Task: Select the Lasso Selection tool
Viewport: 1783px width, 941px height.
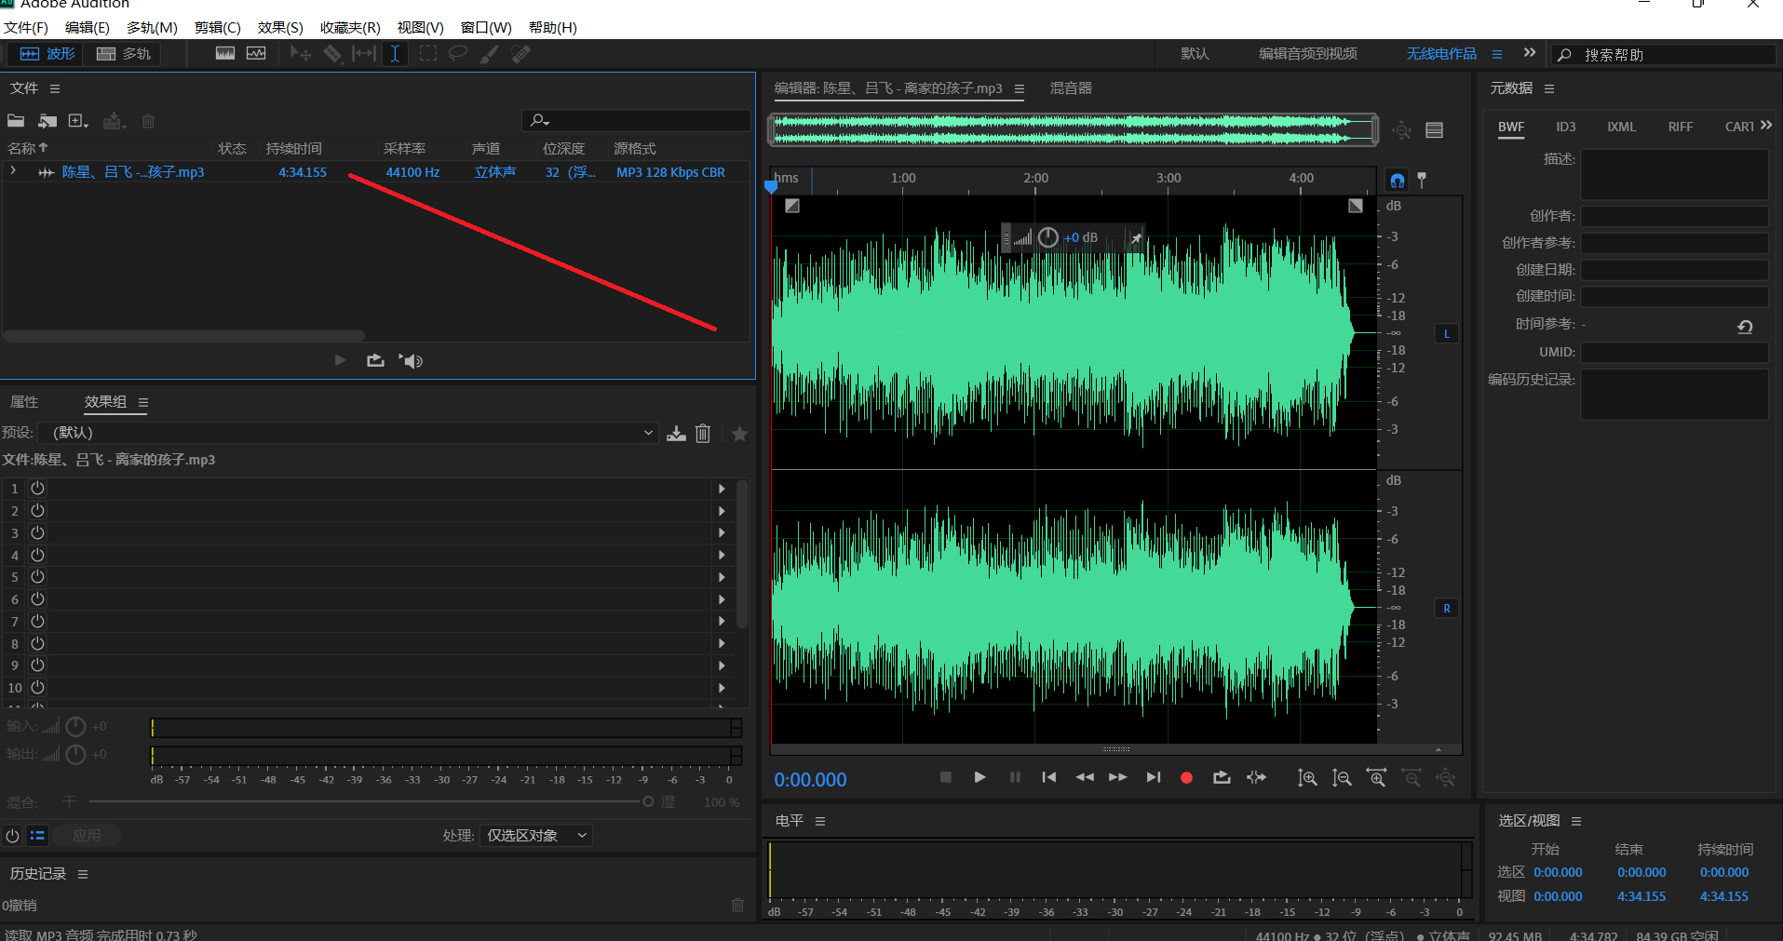Action: point(458,53)
